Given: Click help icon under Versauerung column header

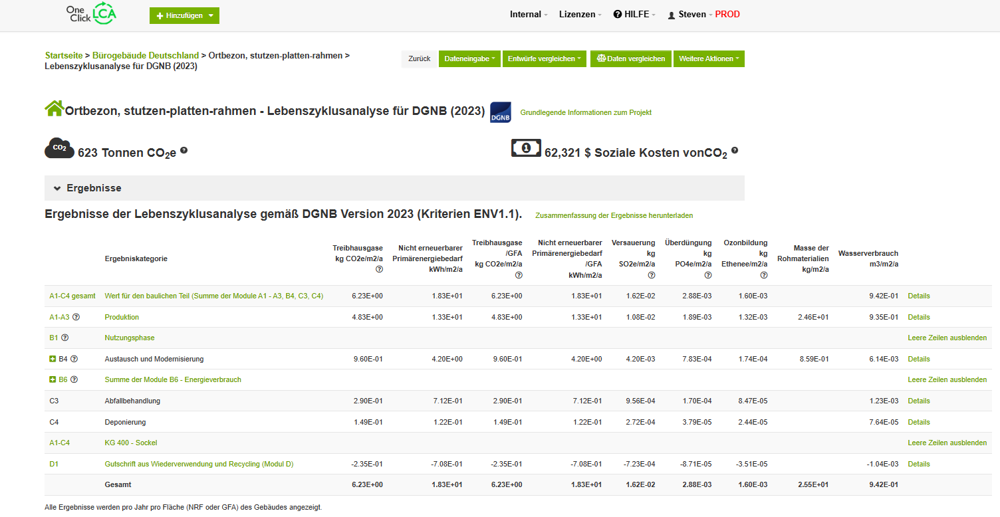Looking at the screenshot, I should [652, 275].
